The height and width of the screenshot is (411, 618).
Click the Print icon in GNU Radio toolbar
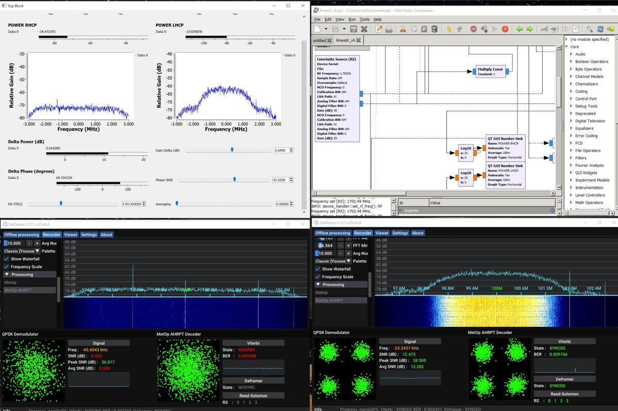[389, 29]
